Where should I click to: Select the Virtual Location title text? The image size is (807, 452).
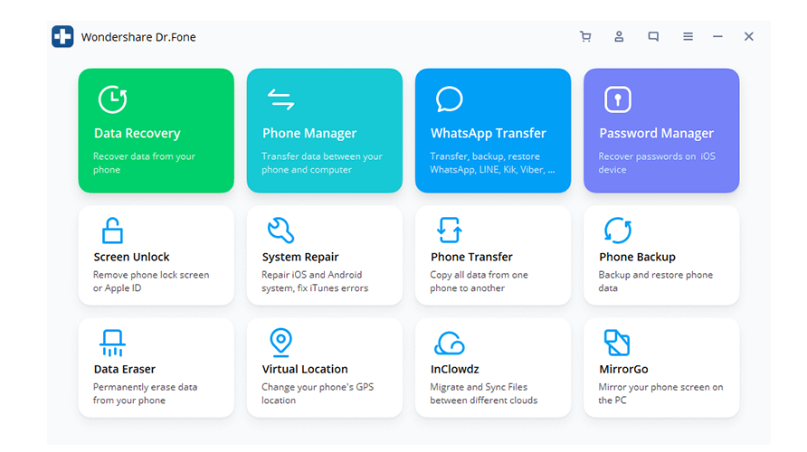pyautogui.click(x=305, y=369)
